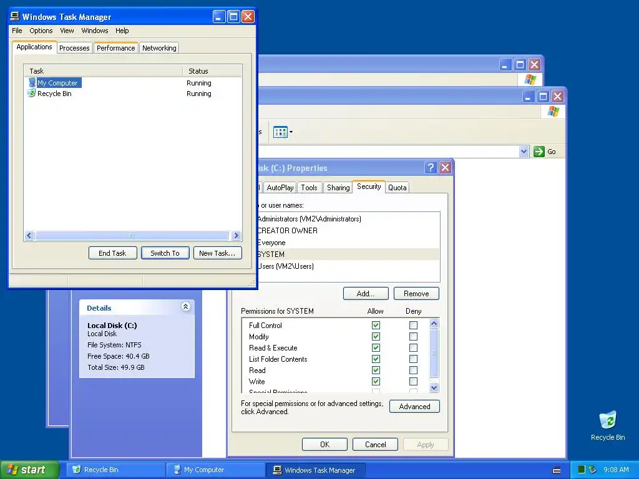Select CREATOR OWNER in user list

[348, 231]
